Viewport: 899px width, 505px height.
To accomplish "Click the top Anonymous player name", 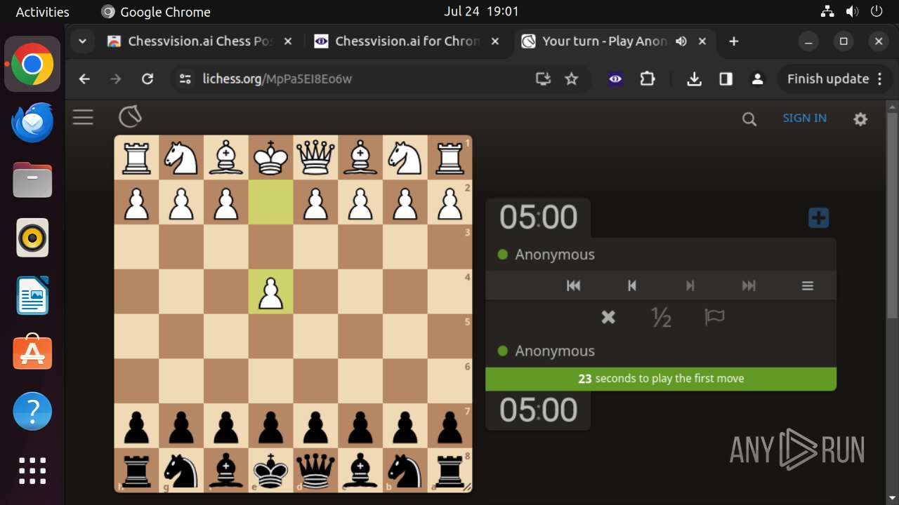I will coord(555,255).
